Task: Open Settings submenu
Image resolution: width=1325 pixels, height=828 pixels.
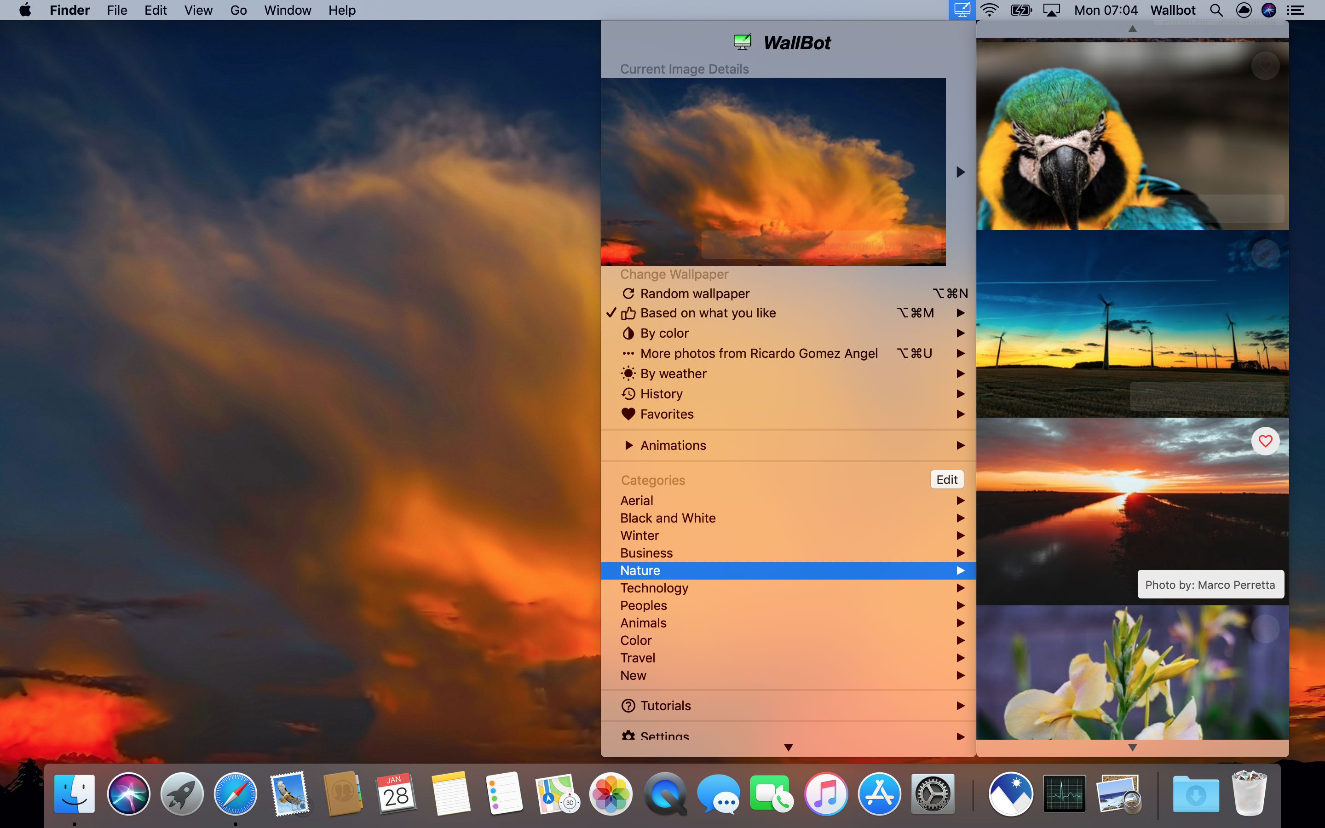Action: point(788,736)
